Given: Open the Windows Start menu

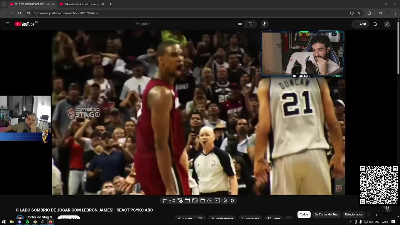Looking at the screenshot, I should (4, 222).
